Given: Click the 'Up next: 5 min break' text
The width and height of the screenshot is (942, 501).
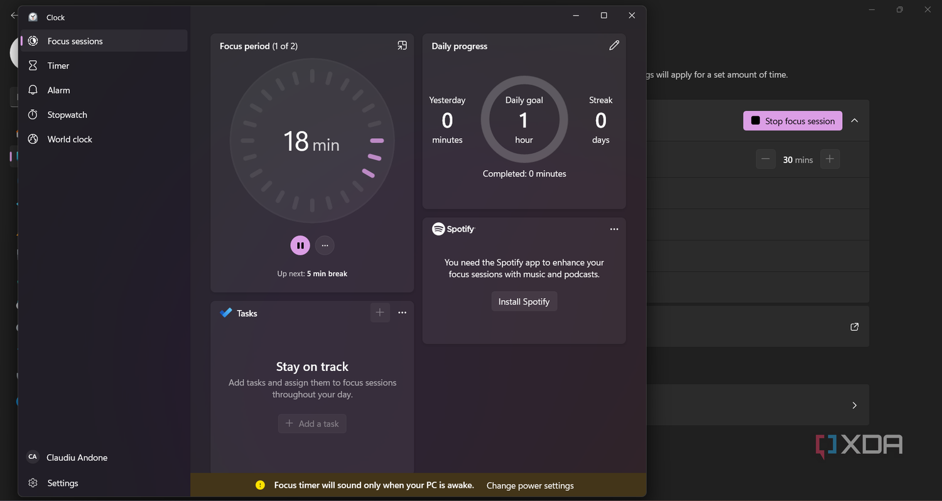Looking at the screenshot, I should click(x=312, y=274).
